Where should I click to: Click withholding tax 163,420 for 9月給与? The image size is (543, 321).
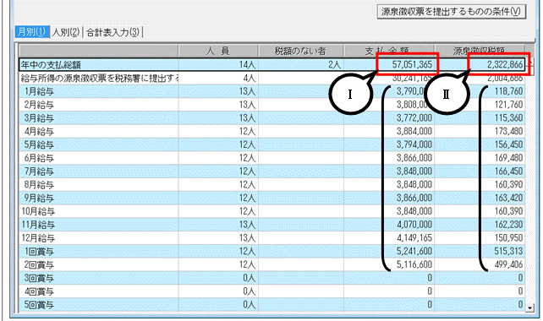point(508,198)
